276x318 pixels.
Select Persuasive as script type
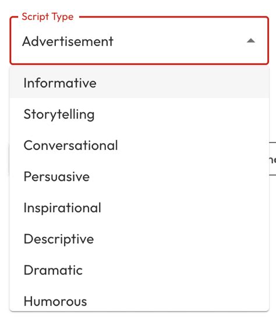(139, 176)
